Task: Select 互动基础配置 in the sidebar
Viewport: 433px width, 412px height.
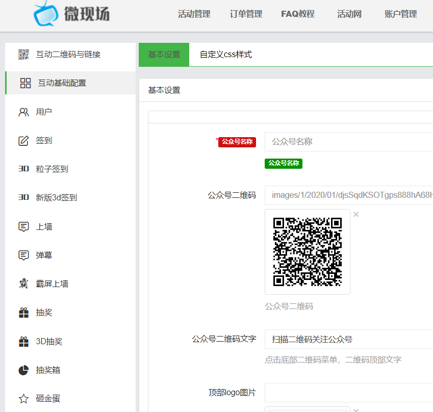Action: tap(70, 83)
